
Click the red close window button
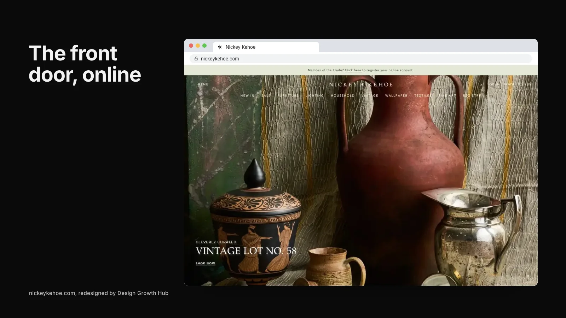point(191,46)
